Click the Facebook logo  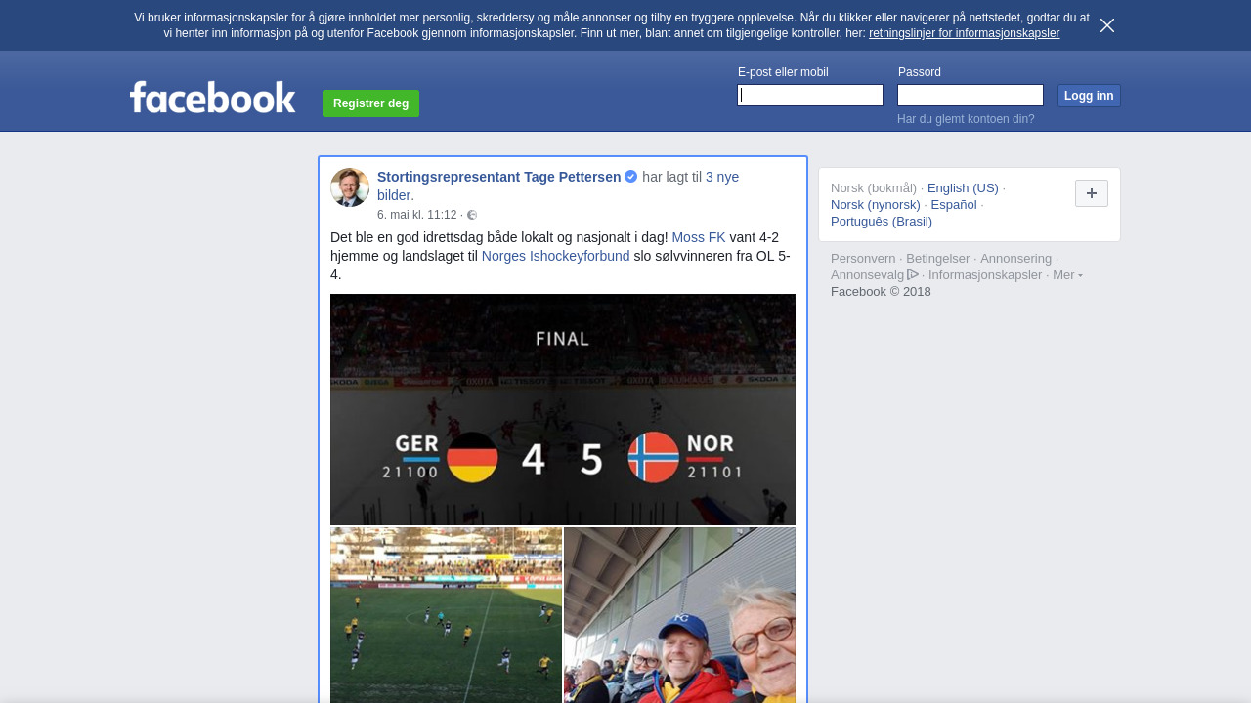[x=213, y=97]
